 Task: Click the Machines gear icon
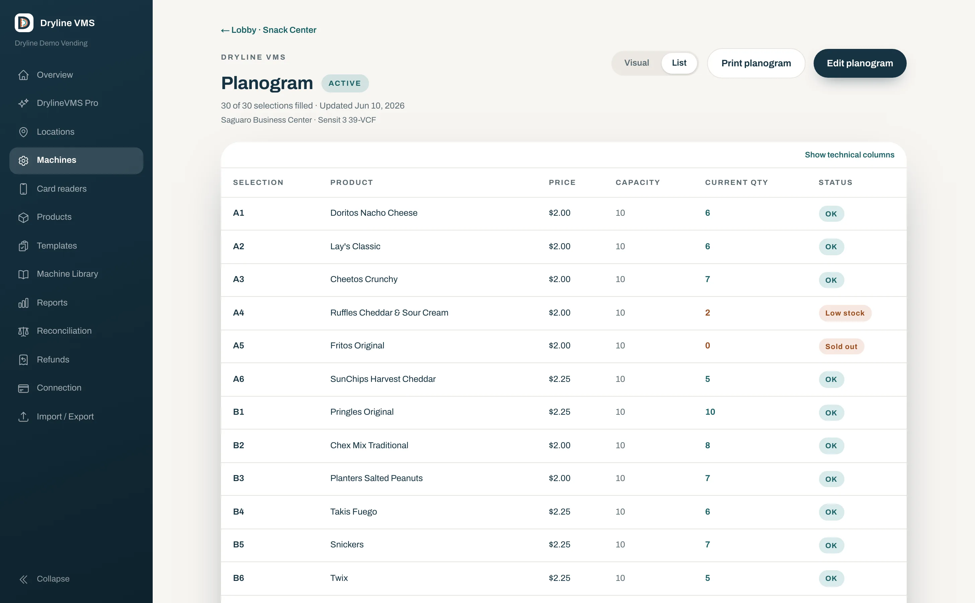[23, 160]
